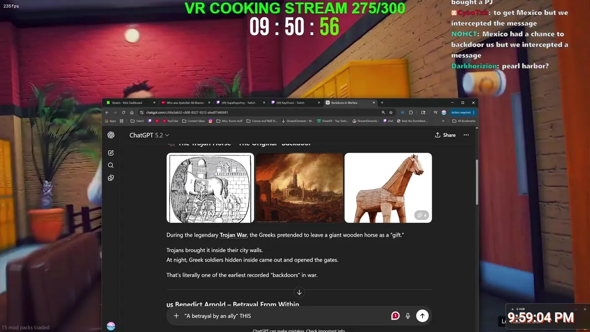Image resolution: width=590 pixels, height=332 pixels.
Task: Open the Apps bookmarks shortcut
Action: click(x=111, y=121)
